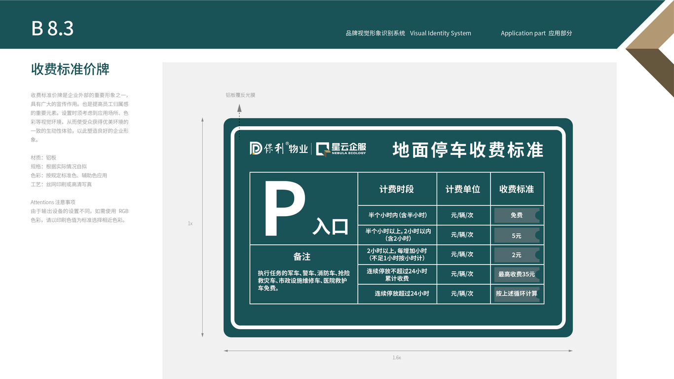Click the '收费标准价牌' heading
Screen dimensions: 674x379
[x=70, y=69]
